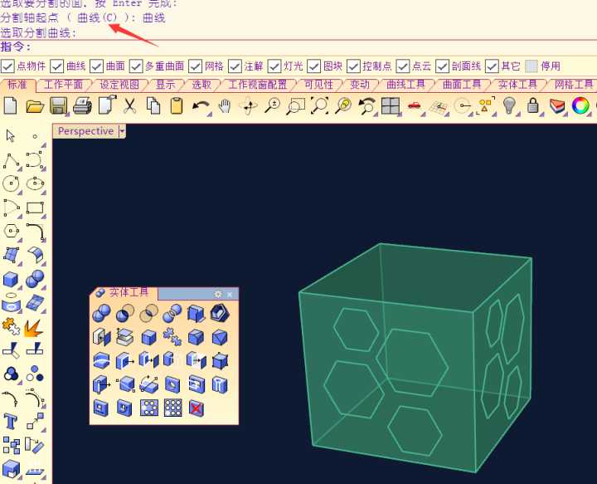Select Boolean Intersection in the 实体工具 panel

pyautogui.click(x=148, y=314)
